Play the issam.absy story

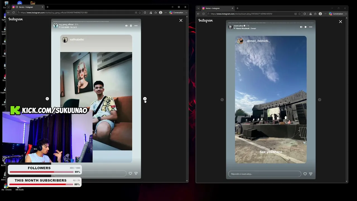pos(306,27)
